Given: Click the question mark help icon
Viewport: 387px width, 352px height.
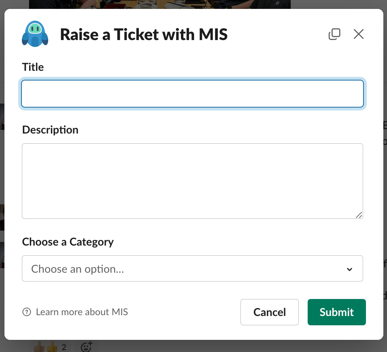Looking at the screenshot, I should tap(27, 312).
